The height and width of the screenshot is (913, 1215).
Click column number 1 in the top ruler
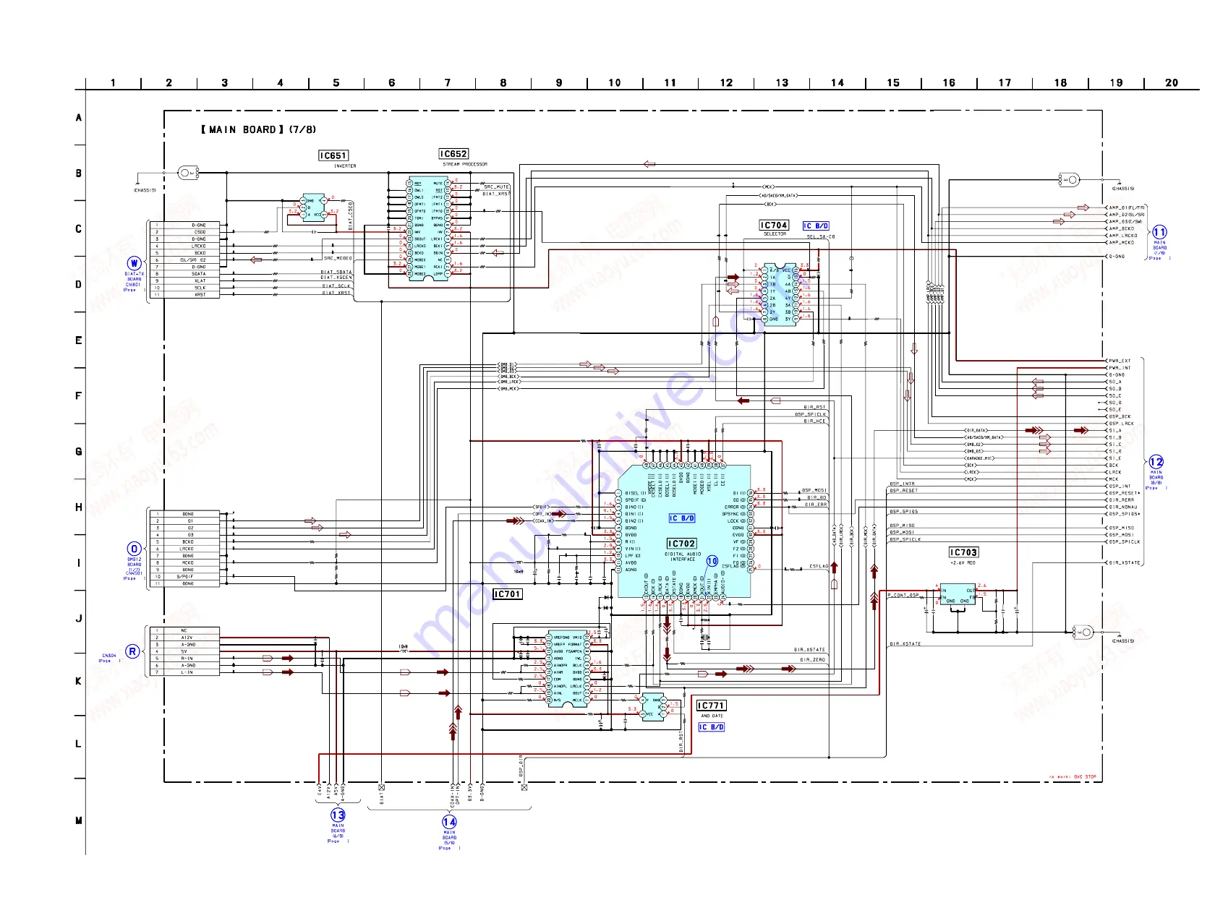point(113,83)
